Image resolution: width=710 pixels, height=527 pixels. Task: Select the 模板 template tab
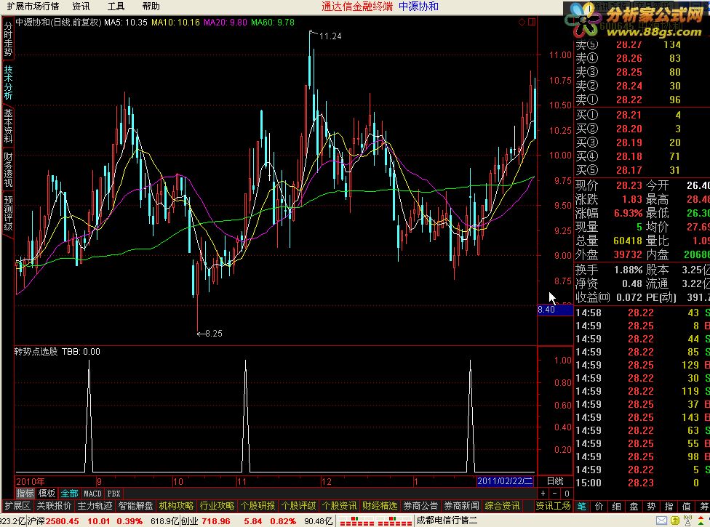coord(47,494)
